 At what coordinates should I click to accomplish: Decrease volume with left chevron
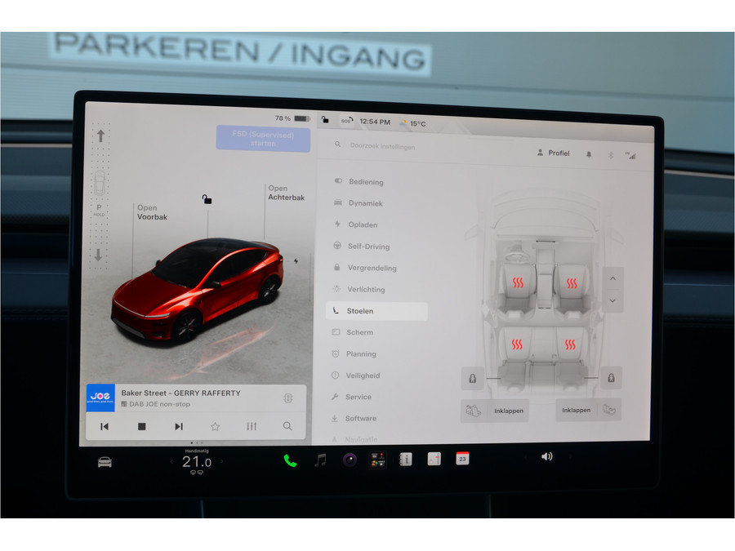[x=525, y=457]
